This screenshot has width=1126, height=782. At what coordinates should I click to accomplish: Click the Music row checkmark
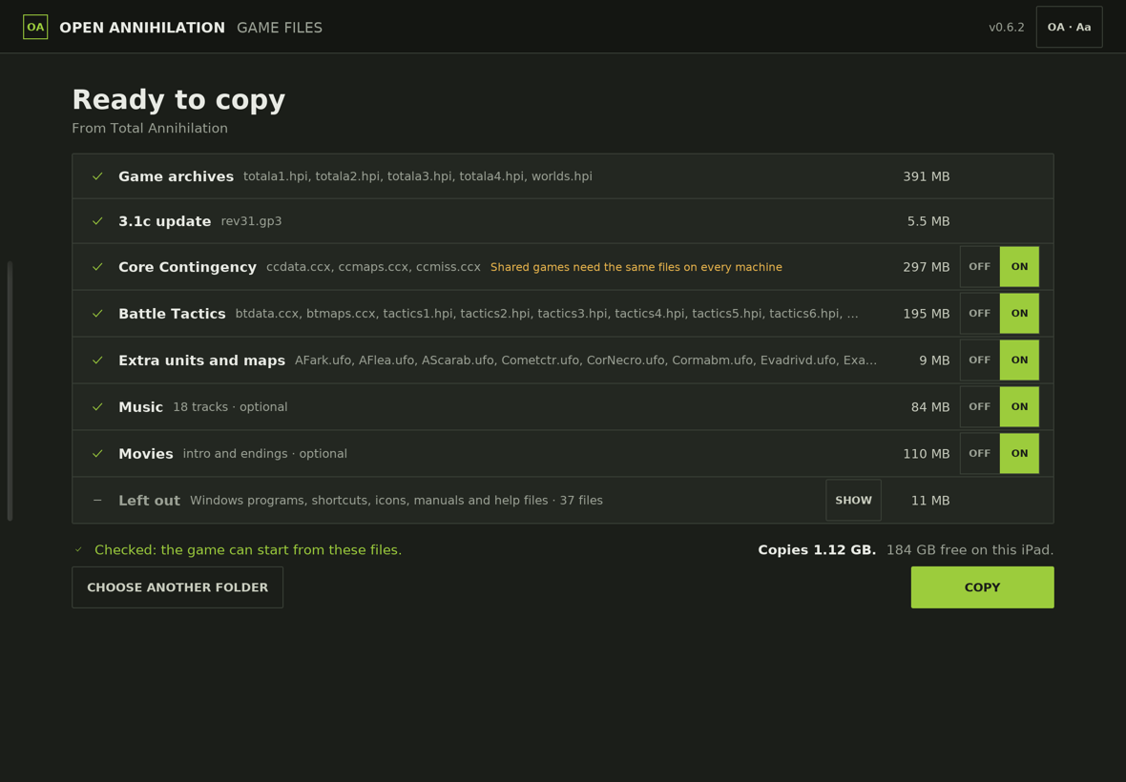[97, 407]
